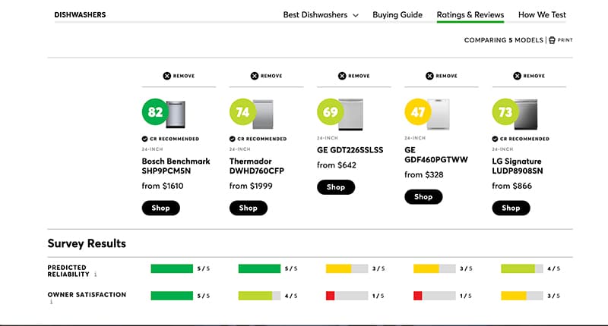Shop the GE GDF460PGTWW from $328
This screenshot has height=326, width=608.
pyautogui.click(x=423, y=197)
